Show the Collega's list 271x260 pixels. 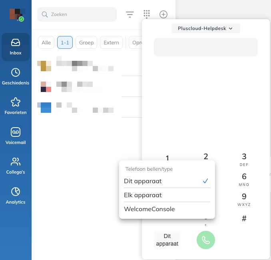pyautogui.click(x=16, y=166)
